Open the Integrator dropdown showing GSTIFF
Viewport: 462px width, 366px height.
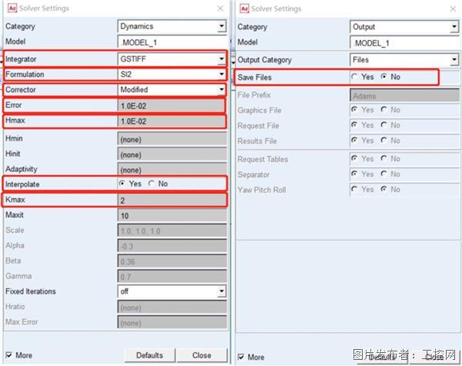coord(172,59)
